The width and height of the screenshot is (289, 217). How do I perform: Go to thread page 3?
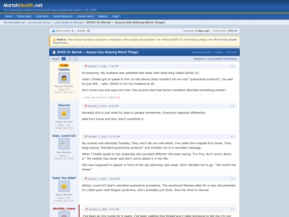(x=75, y=59)
